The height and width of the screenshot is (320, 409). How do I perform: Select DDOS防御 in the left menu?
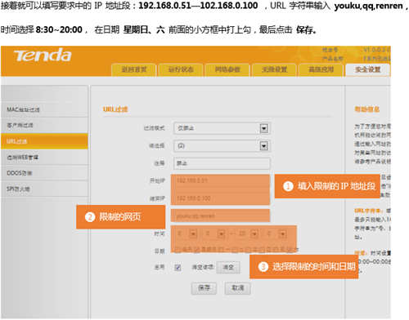click(44, 173)
